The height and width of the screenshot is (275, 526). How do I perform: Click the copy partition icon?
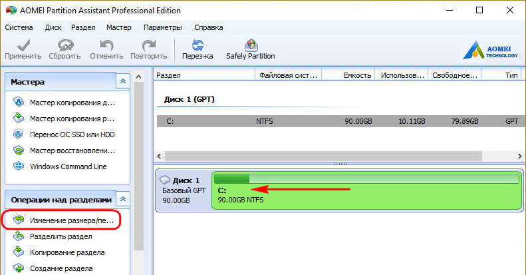coord(19,252)
